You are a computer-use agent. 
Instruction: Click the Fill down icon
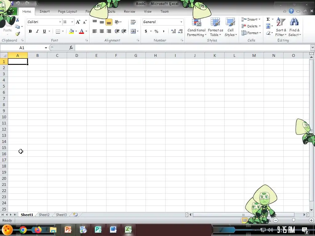[x=268, y=26]
